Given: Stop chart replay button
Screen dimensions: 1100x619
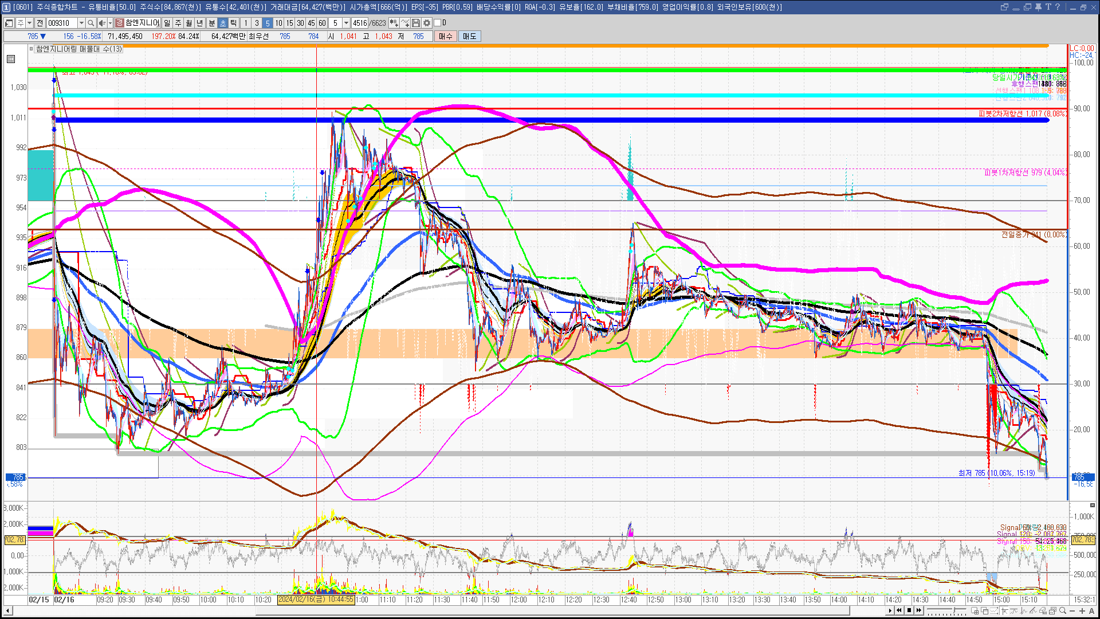Looking at the screenshot, I should [x=909, y=610].
